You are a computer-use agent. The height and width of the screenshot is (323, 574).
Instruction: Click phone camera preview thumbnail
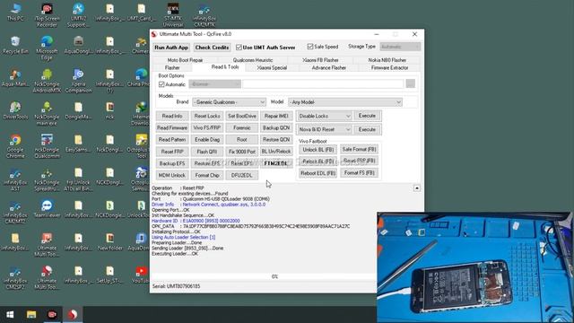pyautogui.click(x=475, y=267)
